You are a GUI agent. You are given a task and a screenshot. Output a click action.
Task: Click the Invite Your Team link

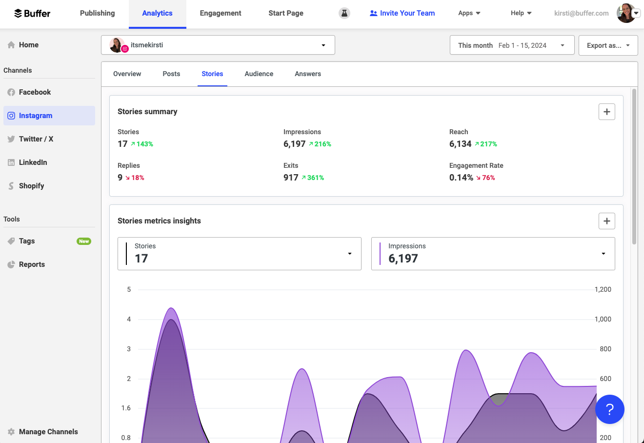pyautogui.click(x=402, y=13)
